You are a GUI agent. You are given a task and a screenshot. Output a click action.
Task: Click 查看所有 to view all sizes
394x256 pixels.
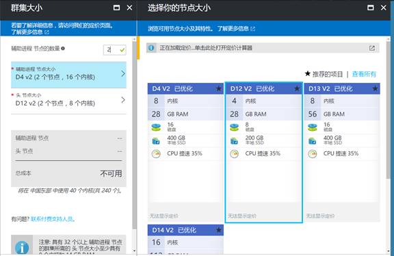[364, 74]
